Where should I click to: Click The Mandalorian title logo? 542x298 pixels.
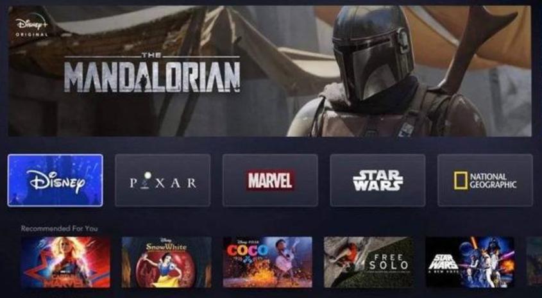coord(152,73)
